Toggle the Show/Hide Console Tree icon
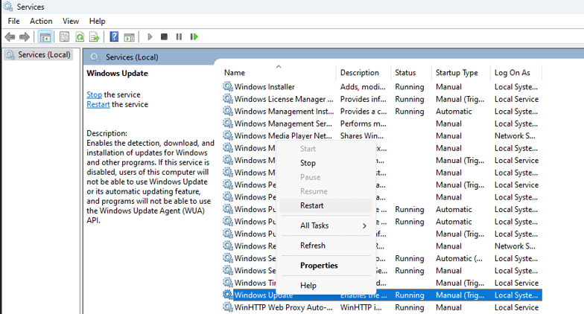The height and width of the screenshot is (314, 584). [x=45, y=37]
